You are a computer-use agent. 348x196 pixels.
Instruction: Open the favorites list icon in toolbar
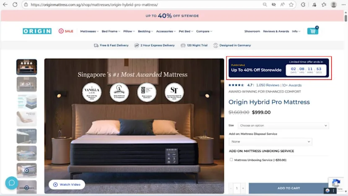click(324, 5)
